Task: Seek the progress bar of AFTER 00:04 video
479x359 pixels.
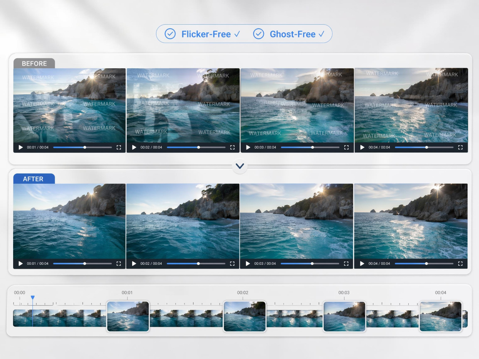Action: (424, 264)
